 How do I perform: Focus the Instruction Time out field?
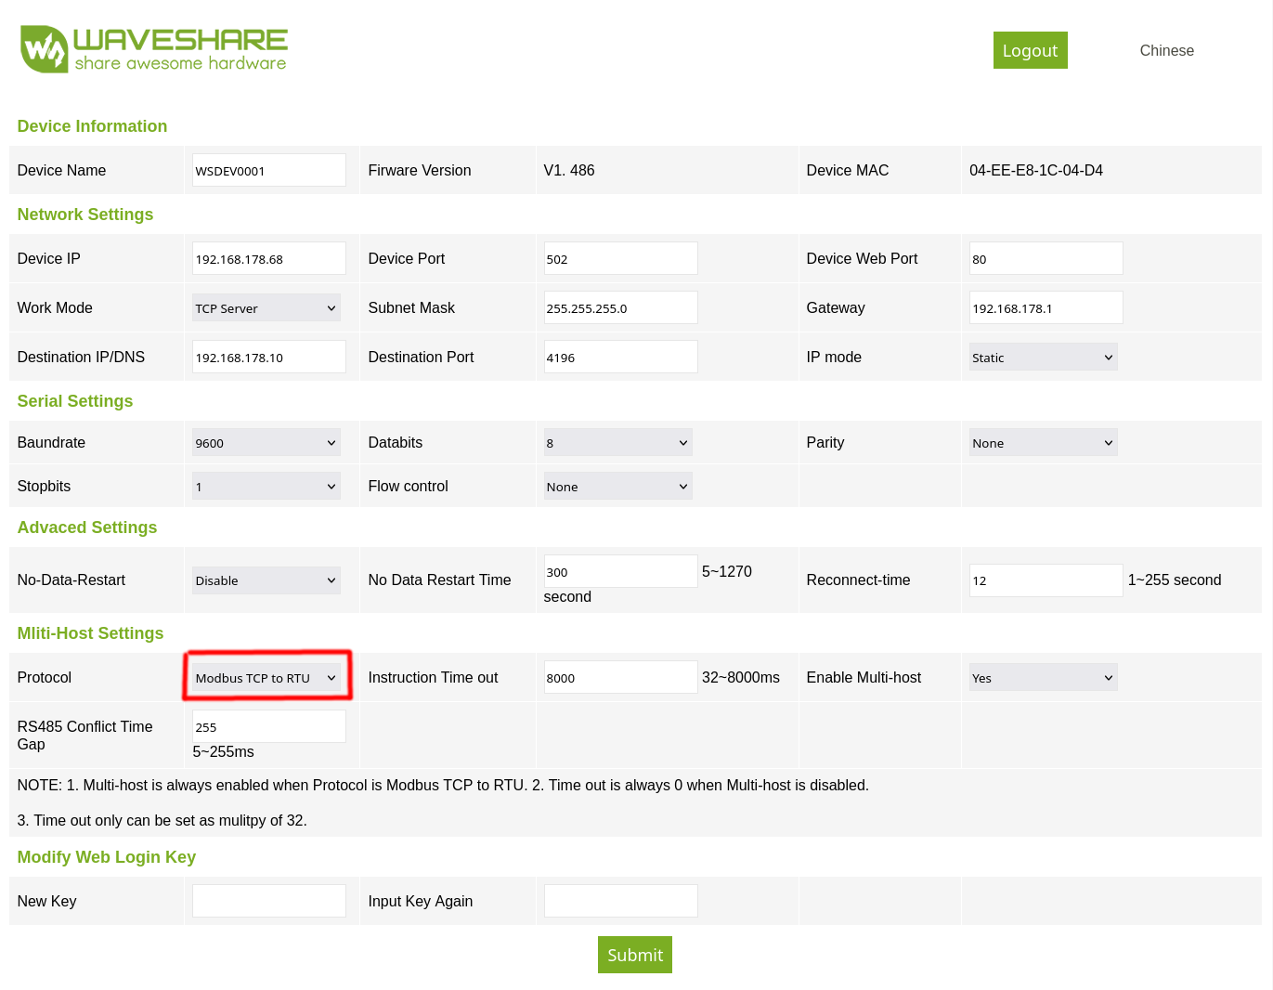click(620, 678)
